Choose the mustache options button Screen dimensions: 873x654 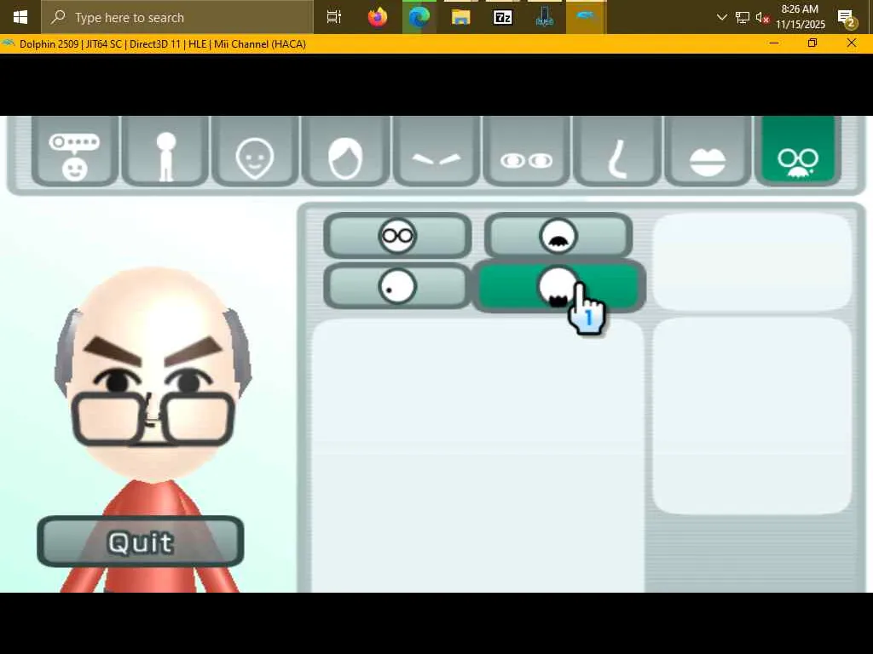coord(558,236)
